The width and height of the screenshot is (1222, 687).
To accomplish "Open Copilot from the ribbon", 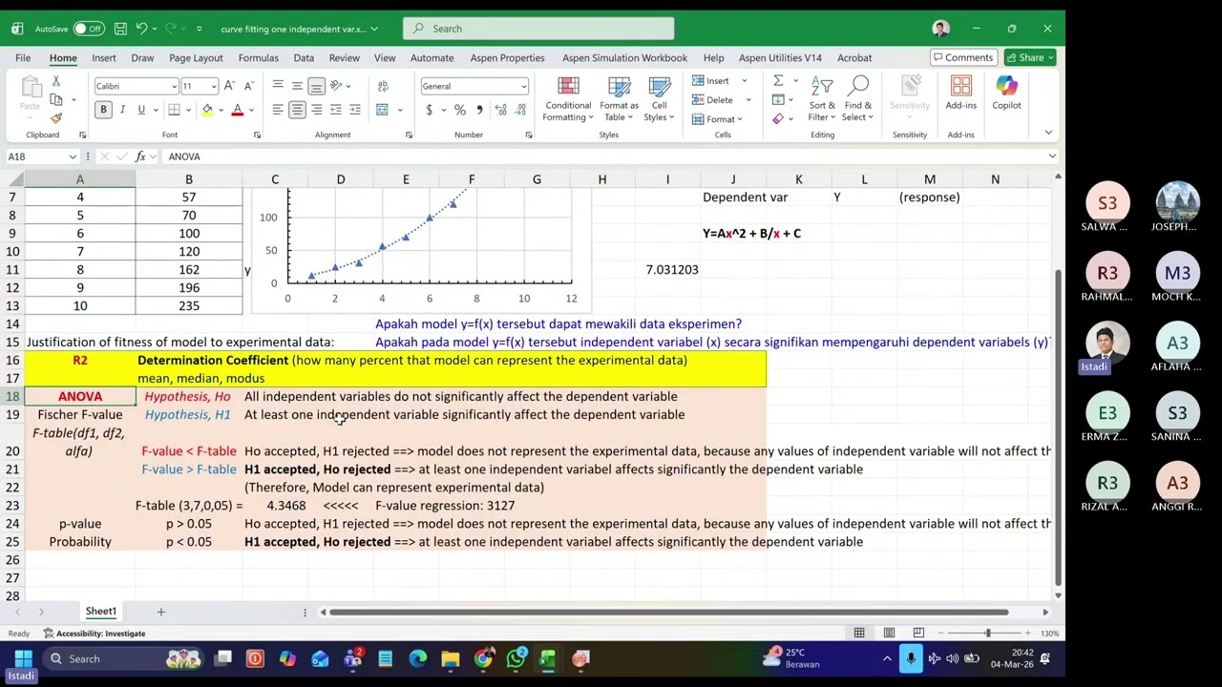I will 1006,94.
